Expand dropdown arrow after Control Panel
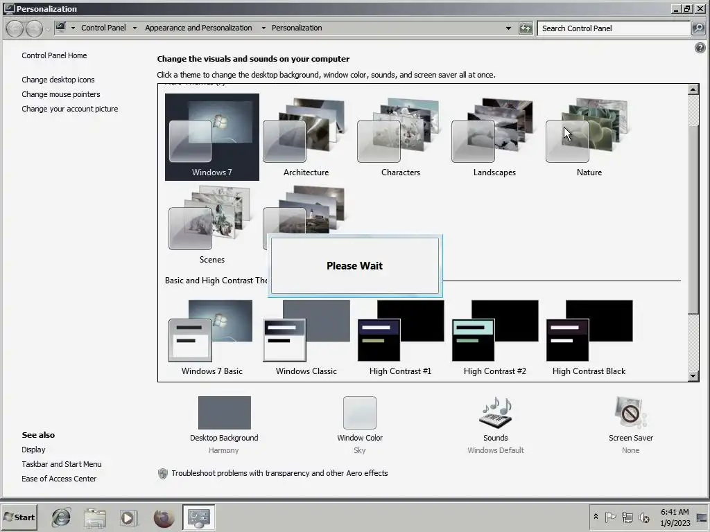 [135, 28]
